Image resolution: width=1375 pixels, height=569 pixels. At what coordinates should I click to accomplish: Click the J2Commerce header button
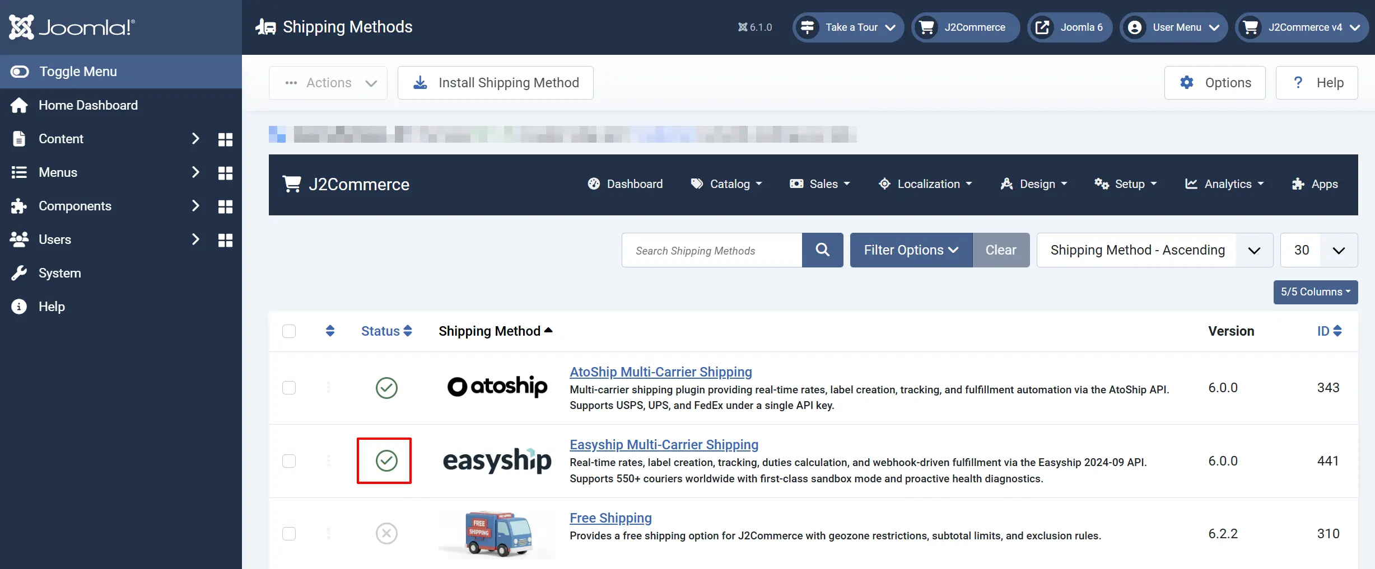click(x=966, y=27)
